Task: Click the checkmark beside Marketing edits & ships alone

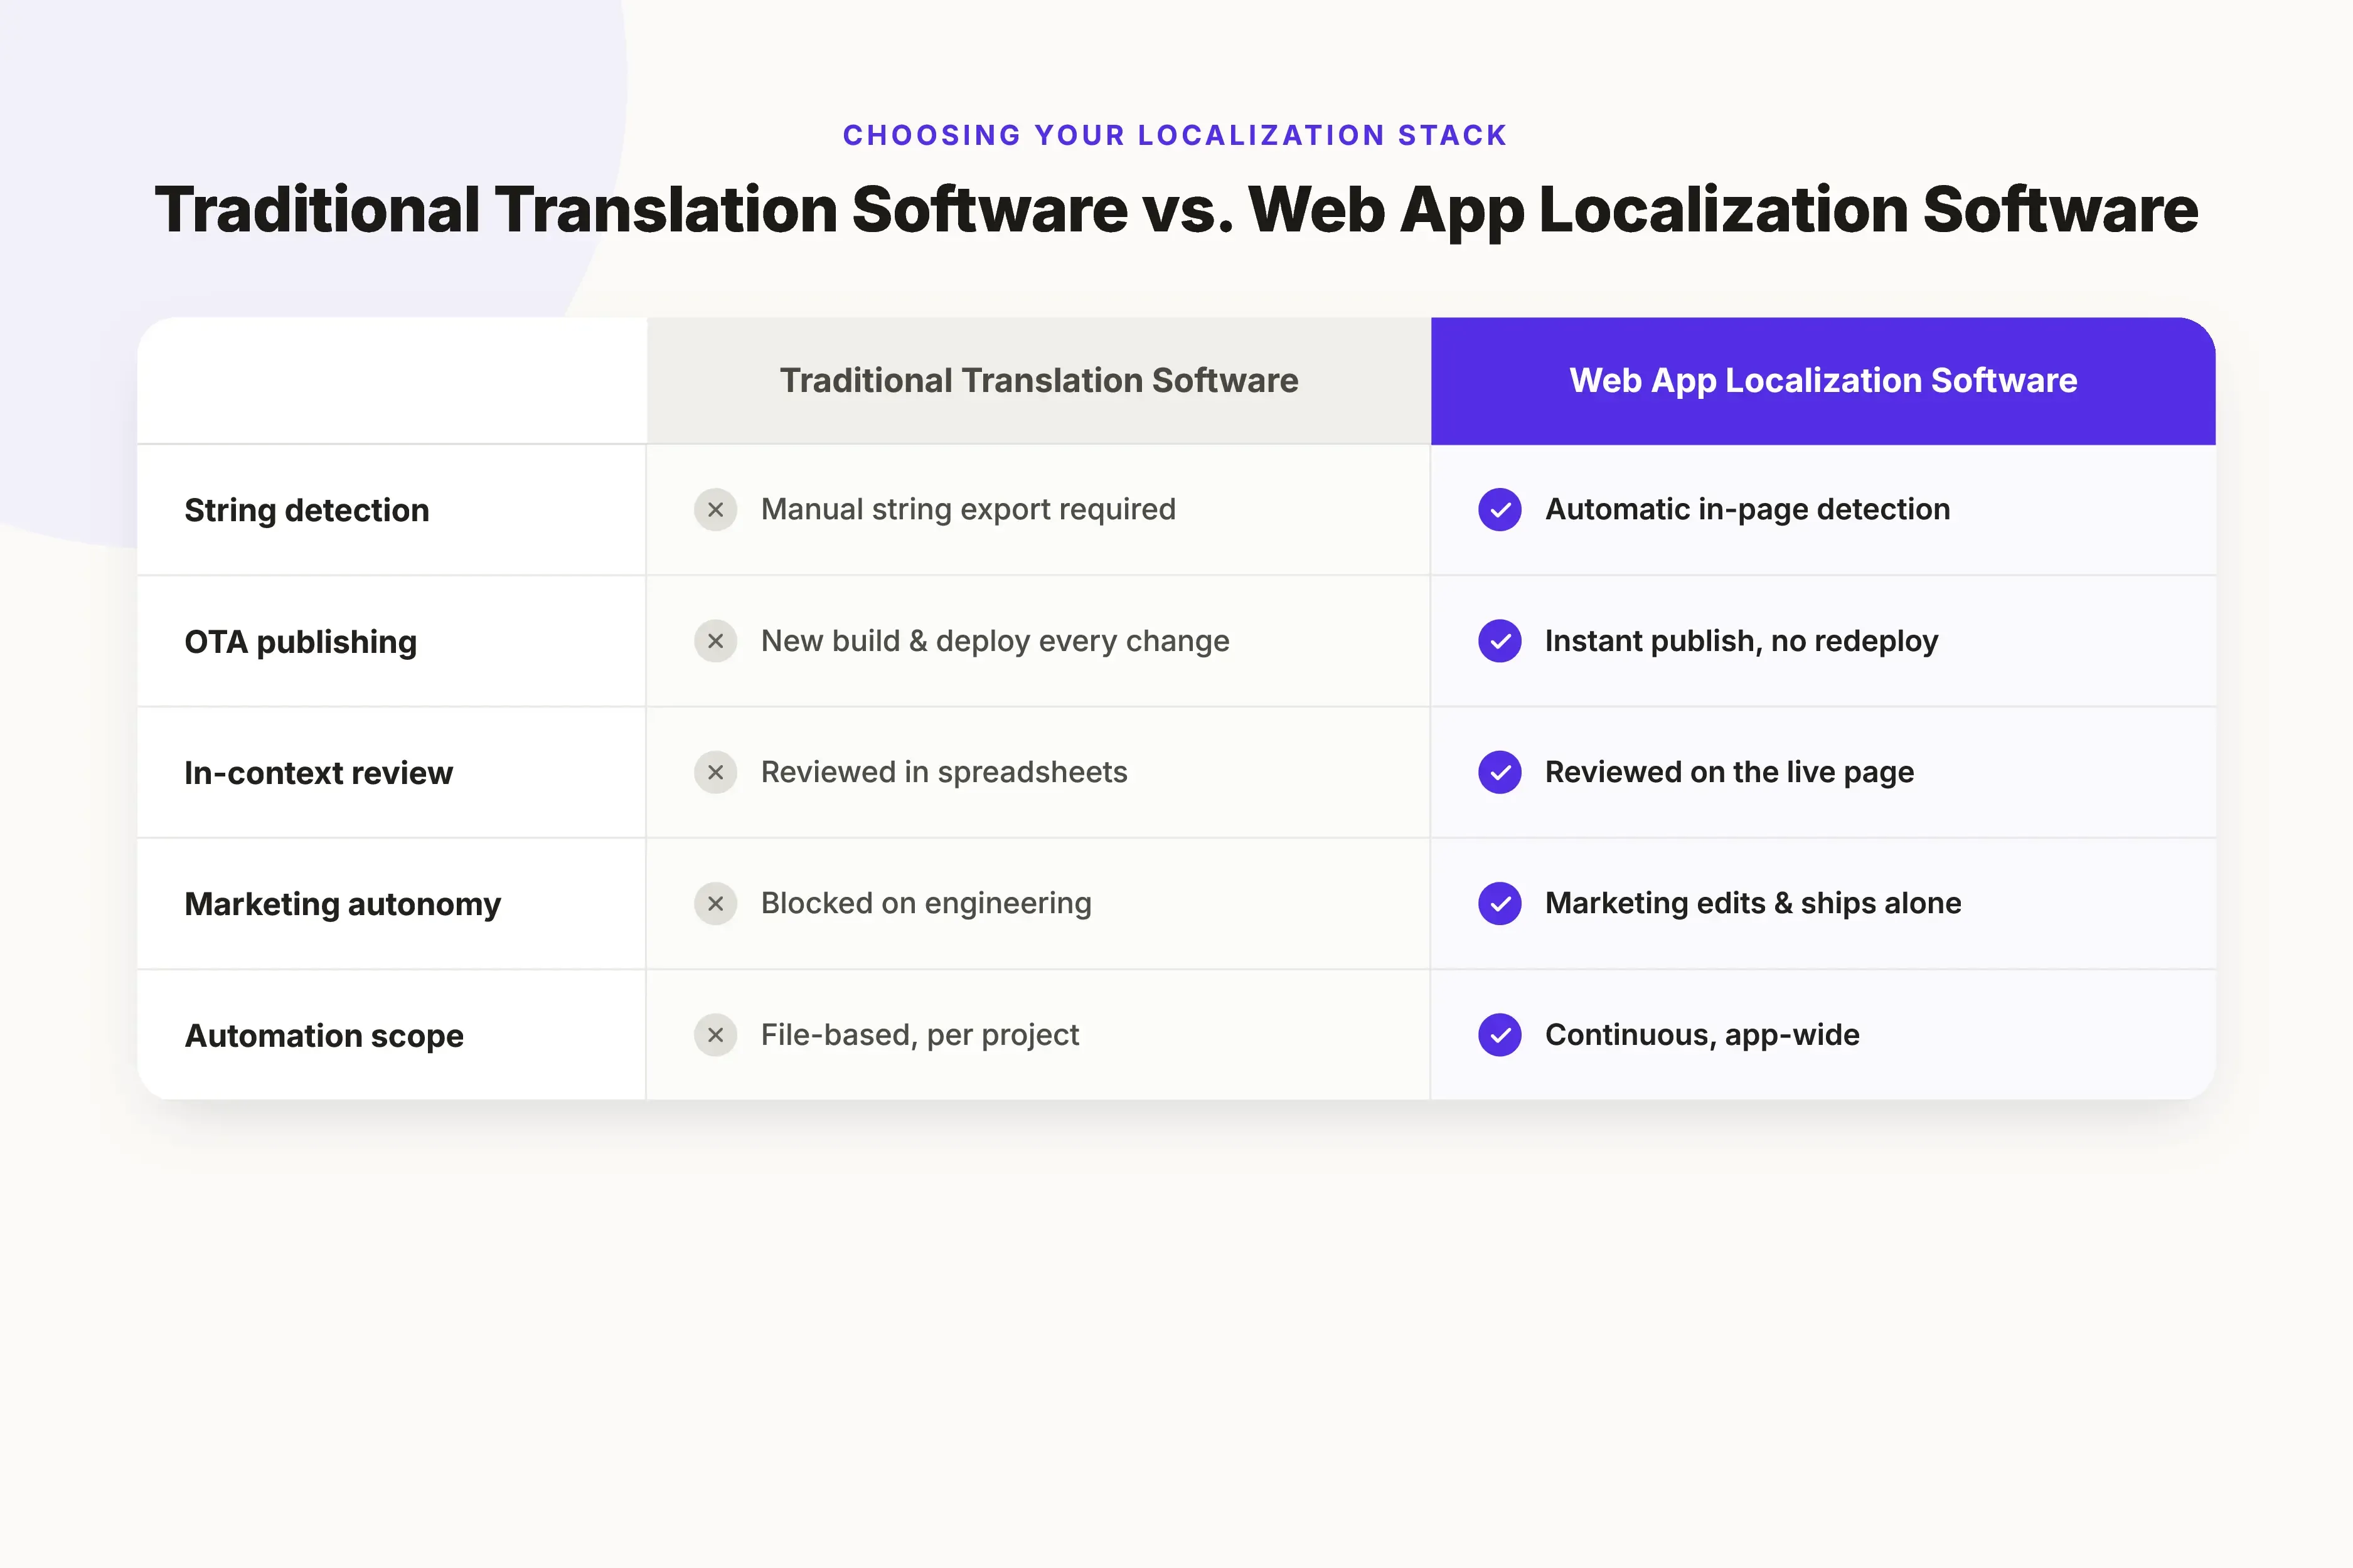Action: [x=1500, y=904]
